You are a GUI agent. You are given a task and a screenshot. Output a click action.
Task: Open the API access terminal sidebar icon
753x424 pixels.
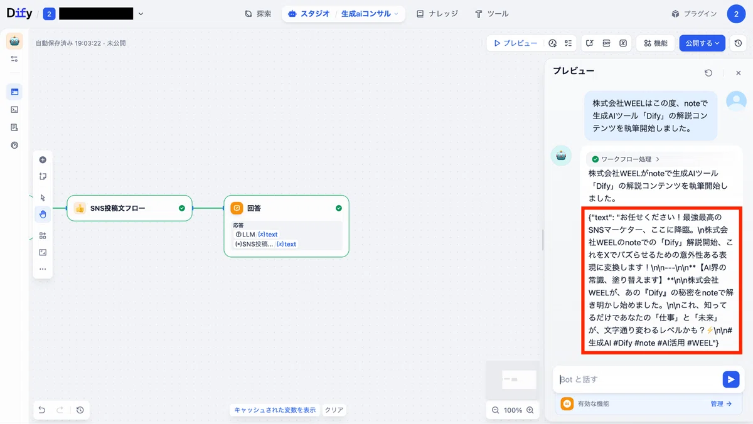[x=14, y=110]
